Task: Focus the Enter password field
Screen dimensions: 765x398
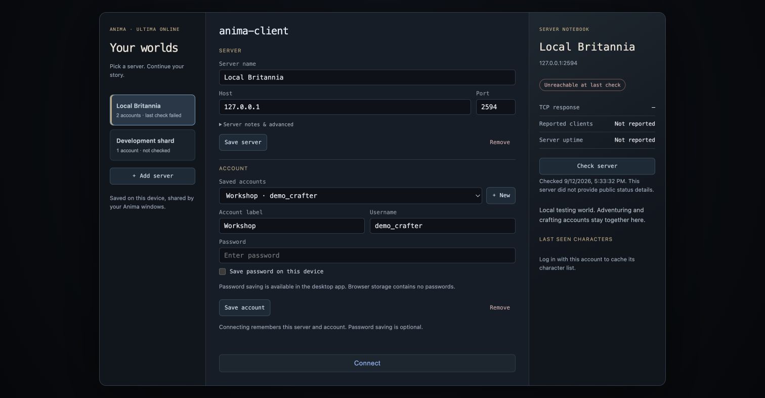Action: tap(367, 255)
